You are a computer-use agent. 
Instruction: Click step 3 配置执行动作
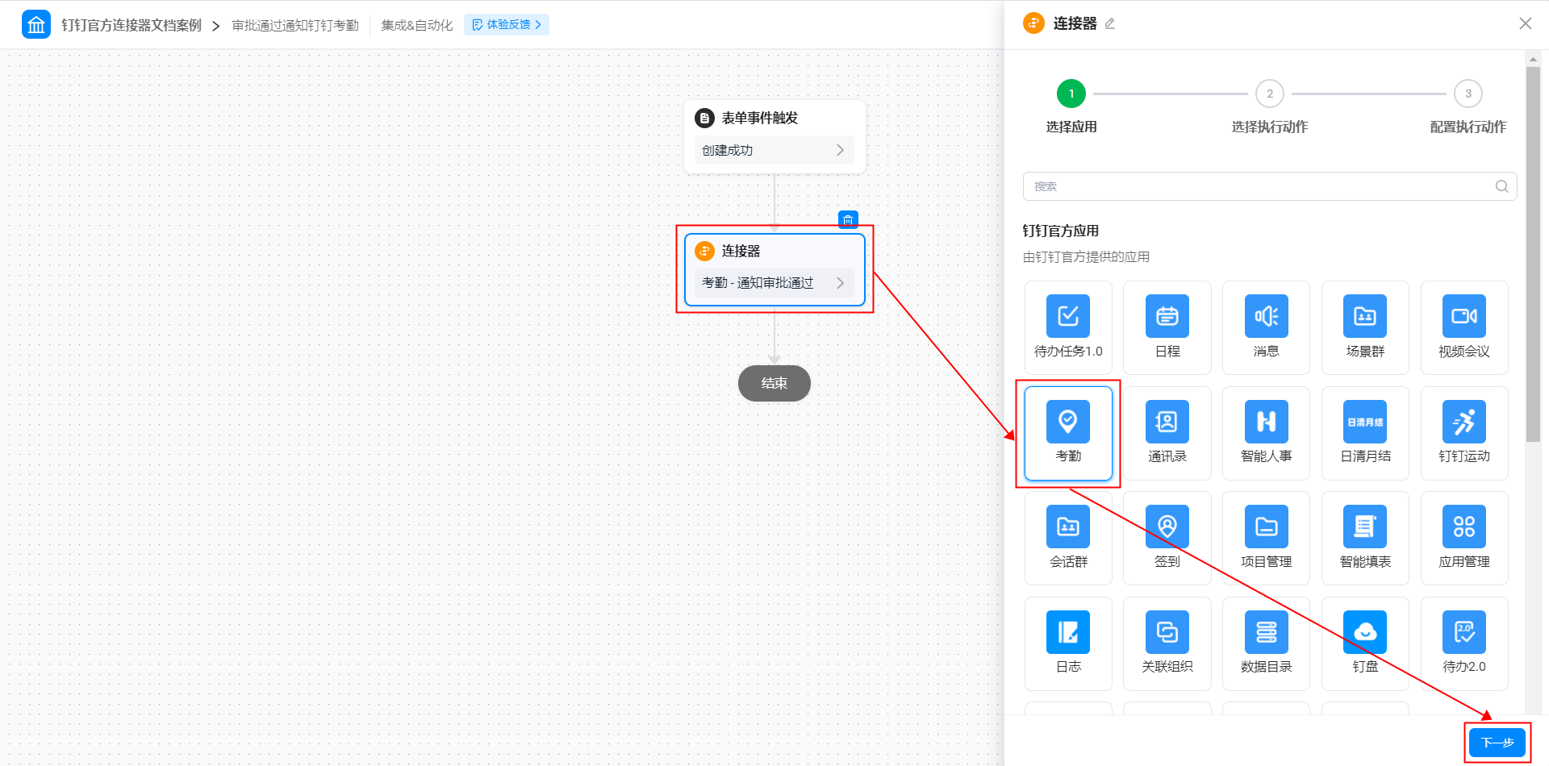[x=1468, y=107]
